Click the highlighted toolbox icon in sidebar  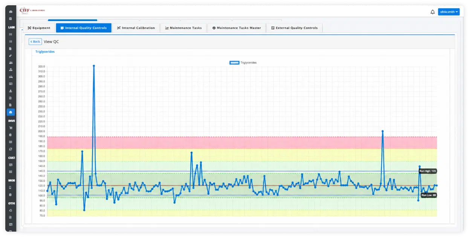(x=11, y=112)
